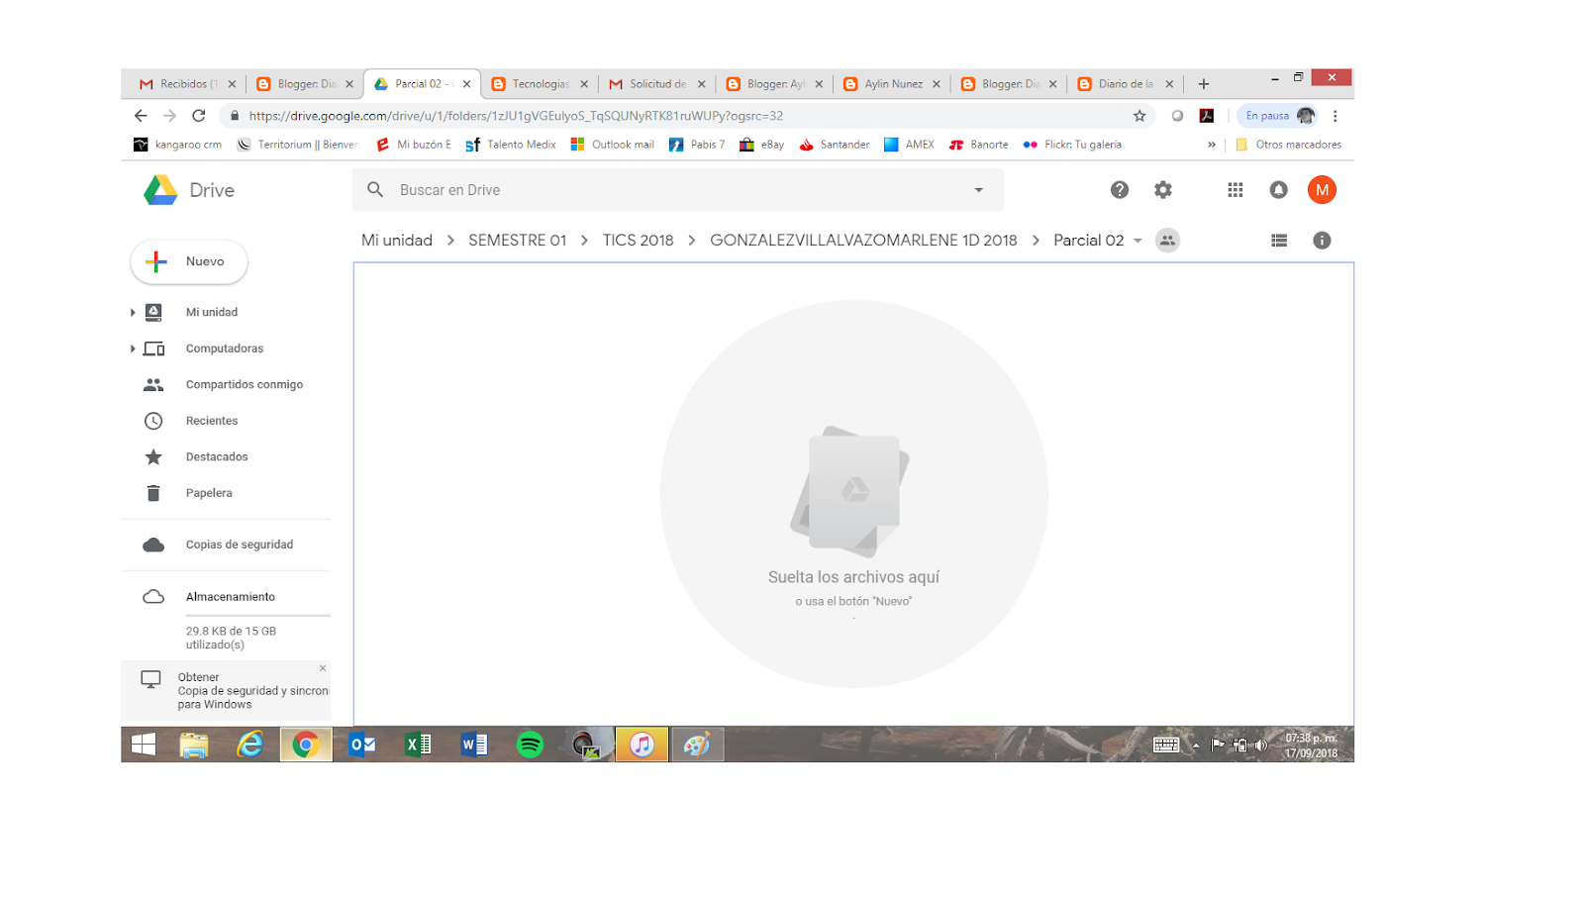
Task: Open the Outlook mail bookmark
Action: [x=613, y=145]
